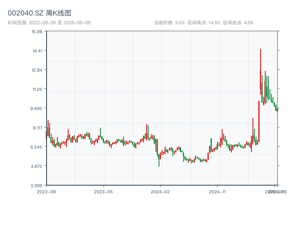The image size is (308, 231).
Task: Click the interval high label 区间高点: 14.50
Action: coord(204,23)
